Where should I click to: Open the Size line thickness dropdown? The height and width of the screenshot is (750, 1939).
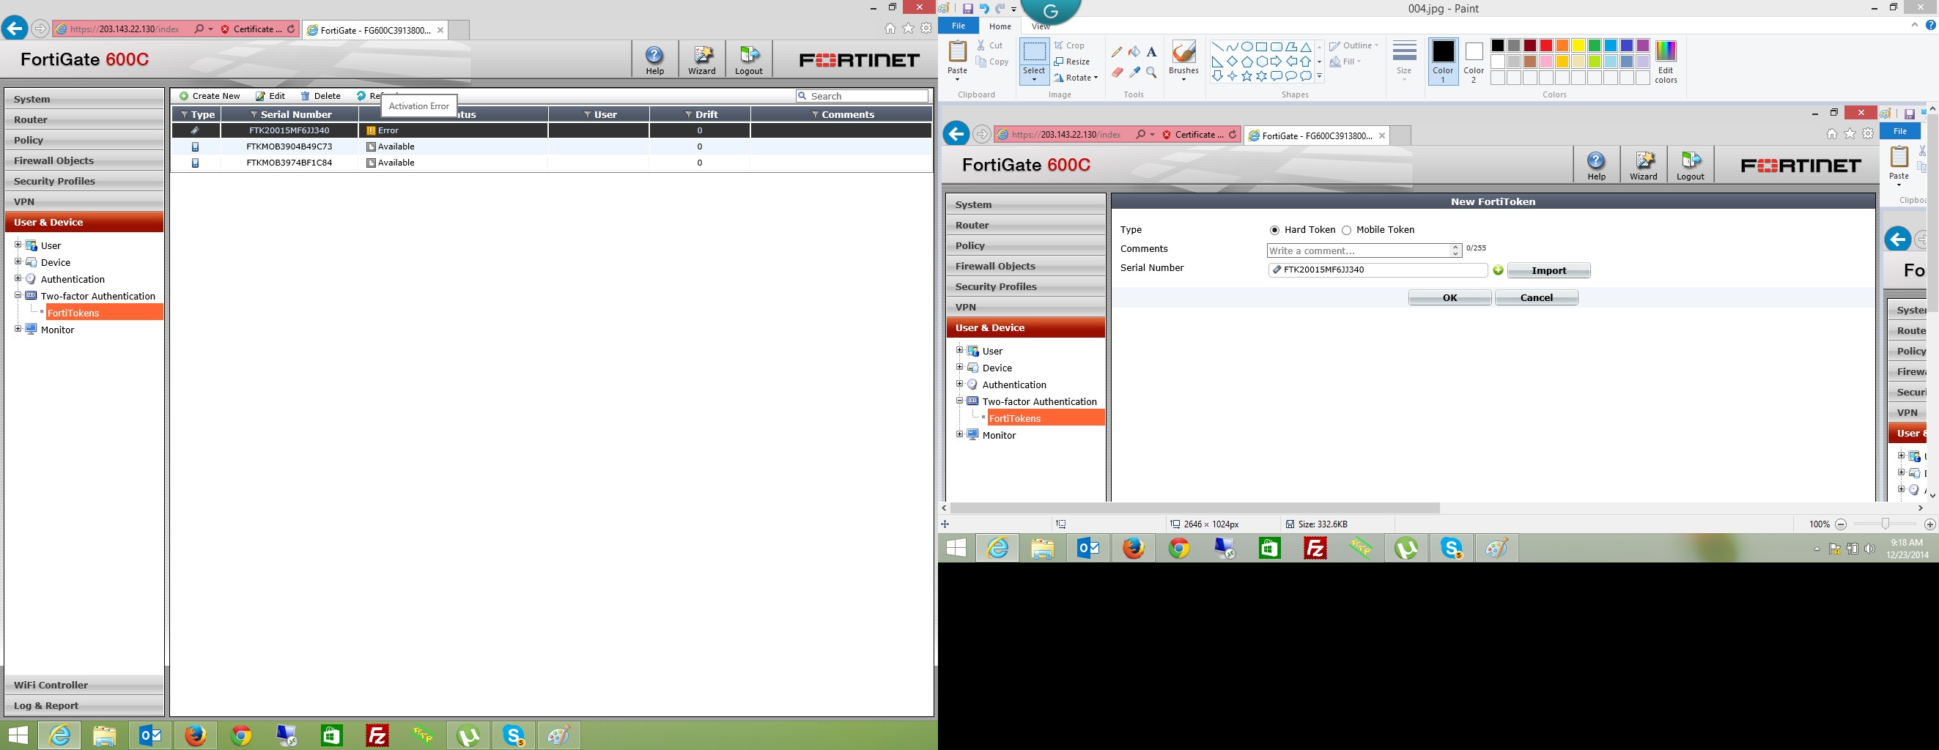(x=1404, y=62)
